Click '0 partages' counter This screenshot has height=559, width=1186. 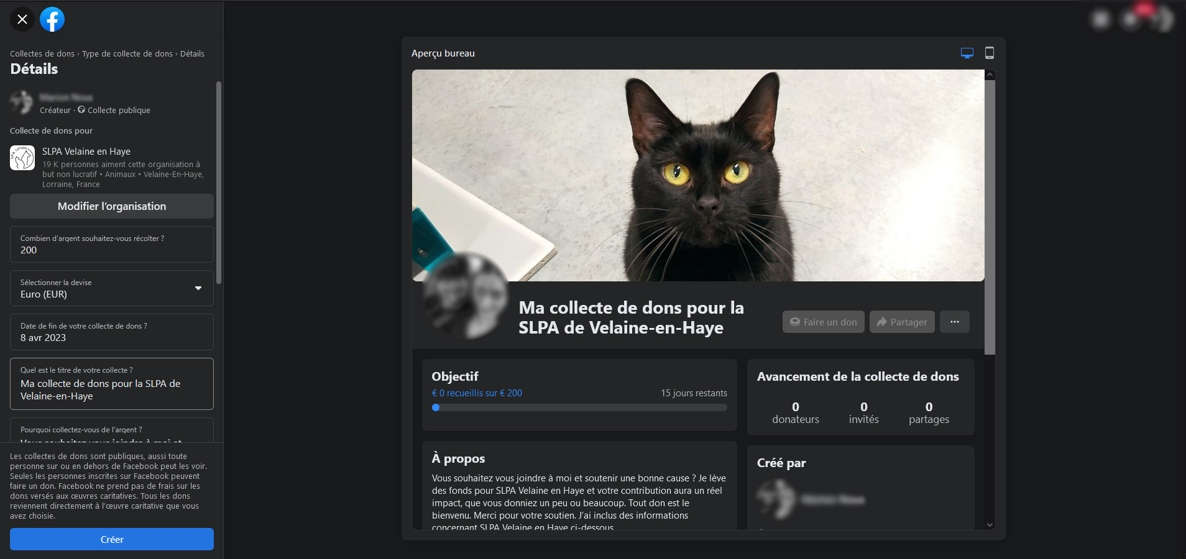coord(929,413)
